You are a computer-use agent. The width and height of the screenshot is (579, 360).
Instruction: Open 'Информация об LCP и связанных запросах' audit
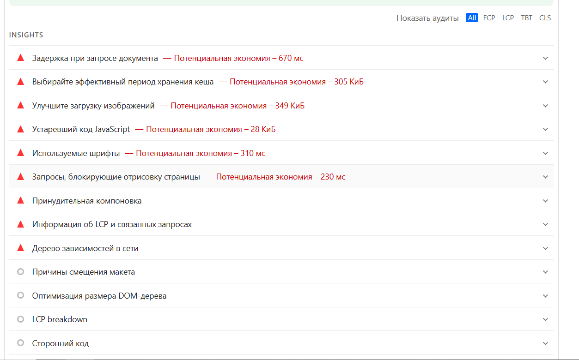[112, 225]
